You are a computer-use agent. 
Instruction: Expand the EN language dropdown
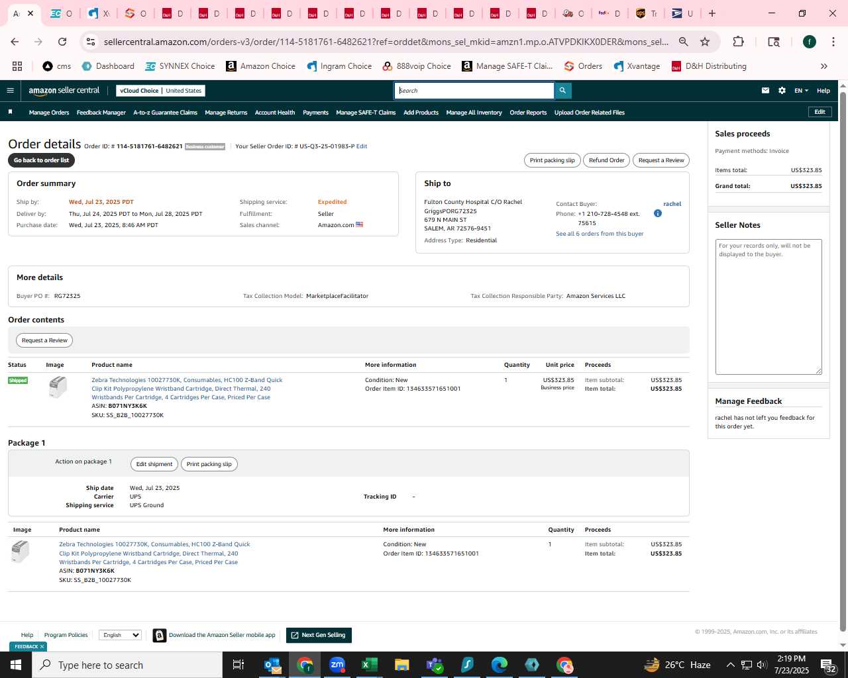[801, 91]
